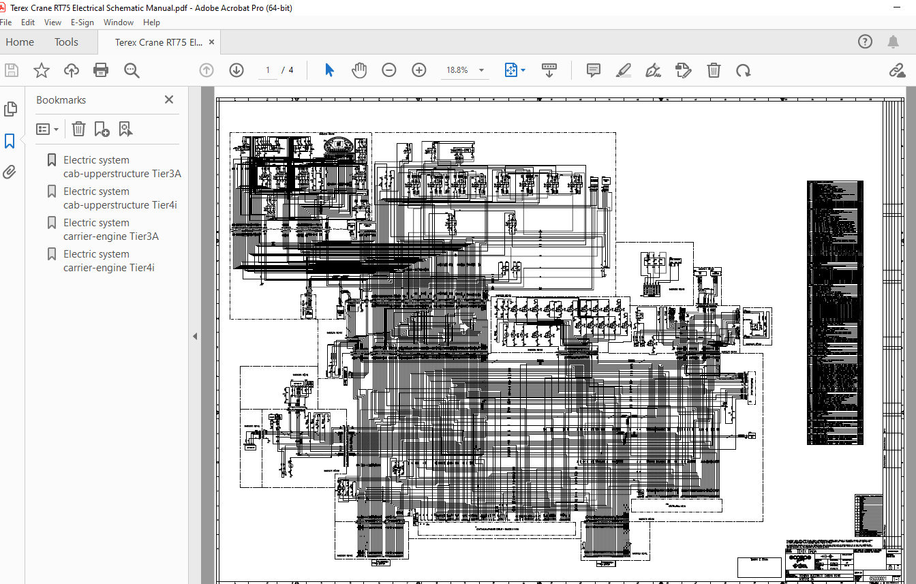The image size is (916, 584).
Task: Zoom in with the plus icon
Action: (419, 70)
